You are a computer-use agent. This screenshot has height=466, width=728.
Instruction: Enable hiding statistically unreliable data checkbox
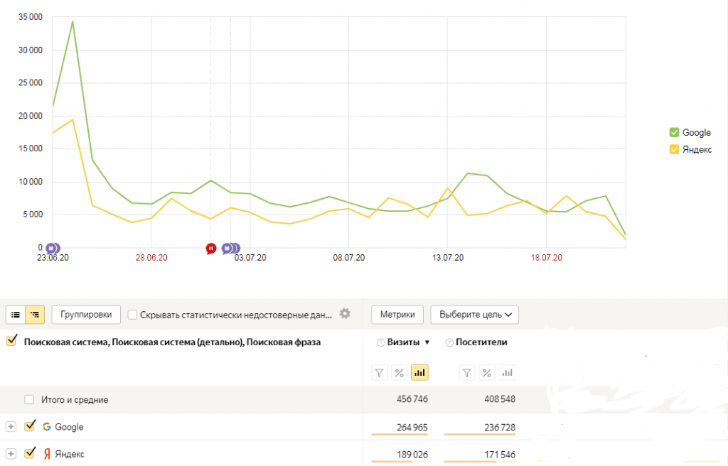tap(132, 315)
